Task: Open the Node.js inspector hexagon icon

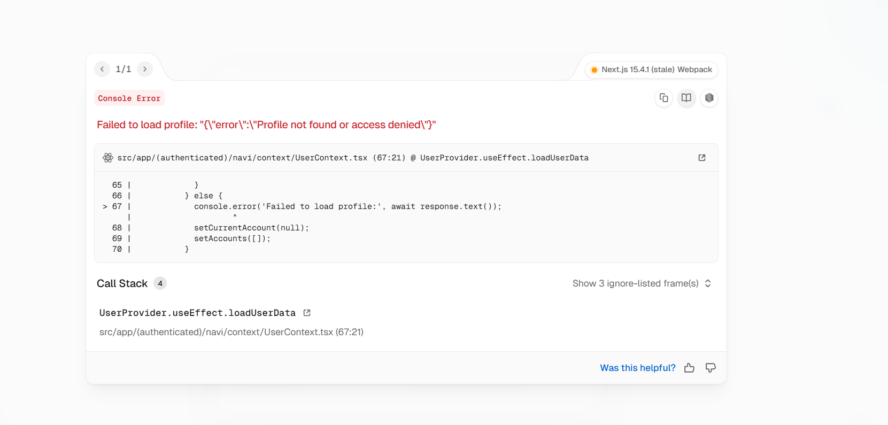Action: pyautogui.click(x=709, y=98)
